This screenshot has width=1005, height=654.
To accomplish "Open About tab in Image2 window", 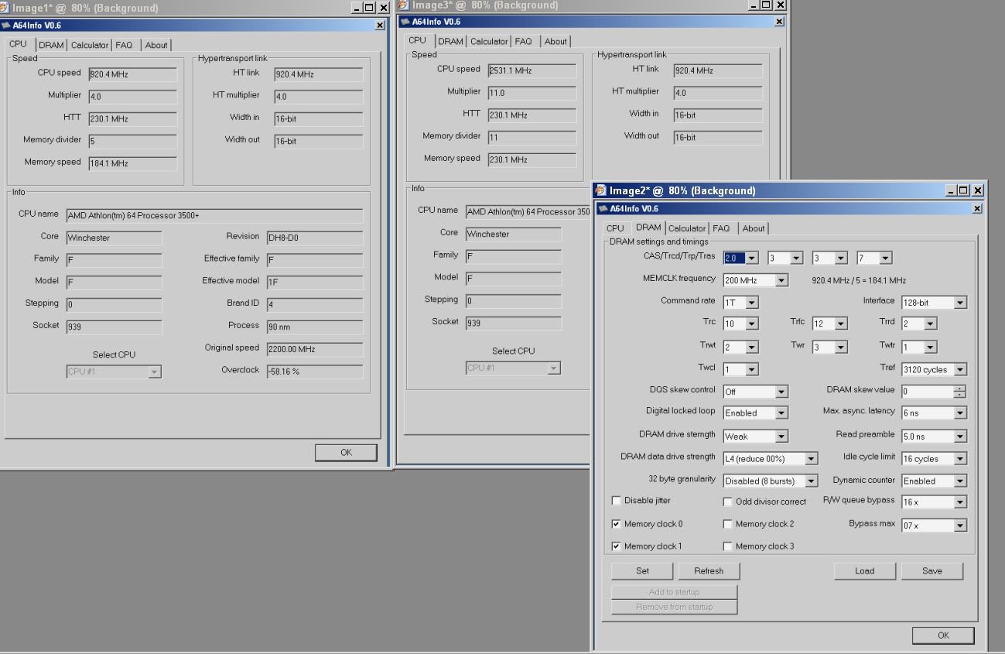I will (754, 228).
